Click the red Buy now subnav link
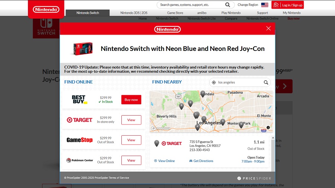Image resolution: width=335 pixels, height=188 pixels. 293,19
